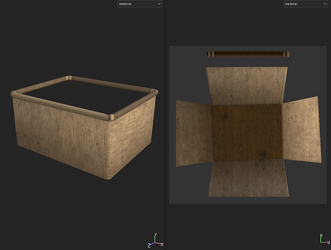
Task: Open the Material dropdown in 3D viewport
Action: 139,4
